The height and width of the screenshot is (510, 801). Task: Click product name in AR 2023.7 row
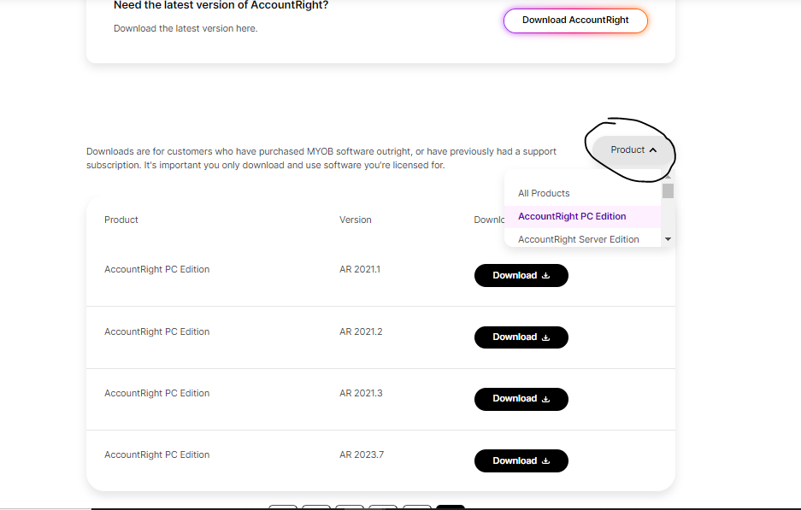click(156, 454)
